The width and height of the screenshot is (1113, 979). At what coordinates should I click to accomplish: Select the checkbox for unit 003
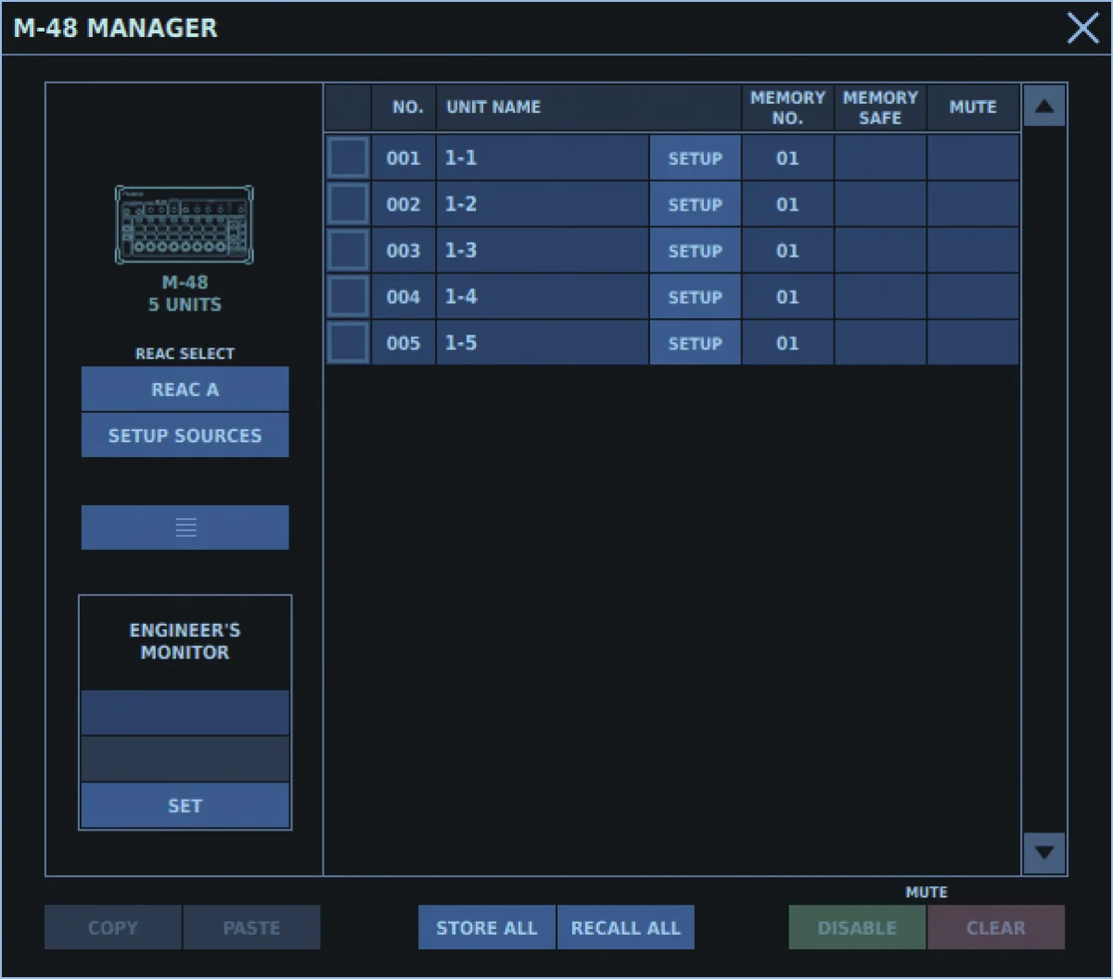pos(349,250)
